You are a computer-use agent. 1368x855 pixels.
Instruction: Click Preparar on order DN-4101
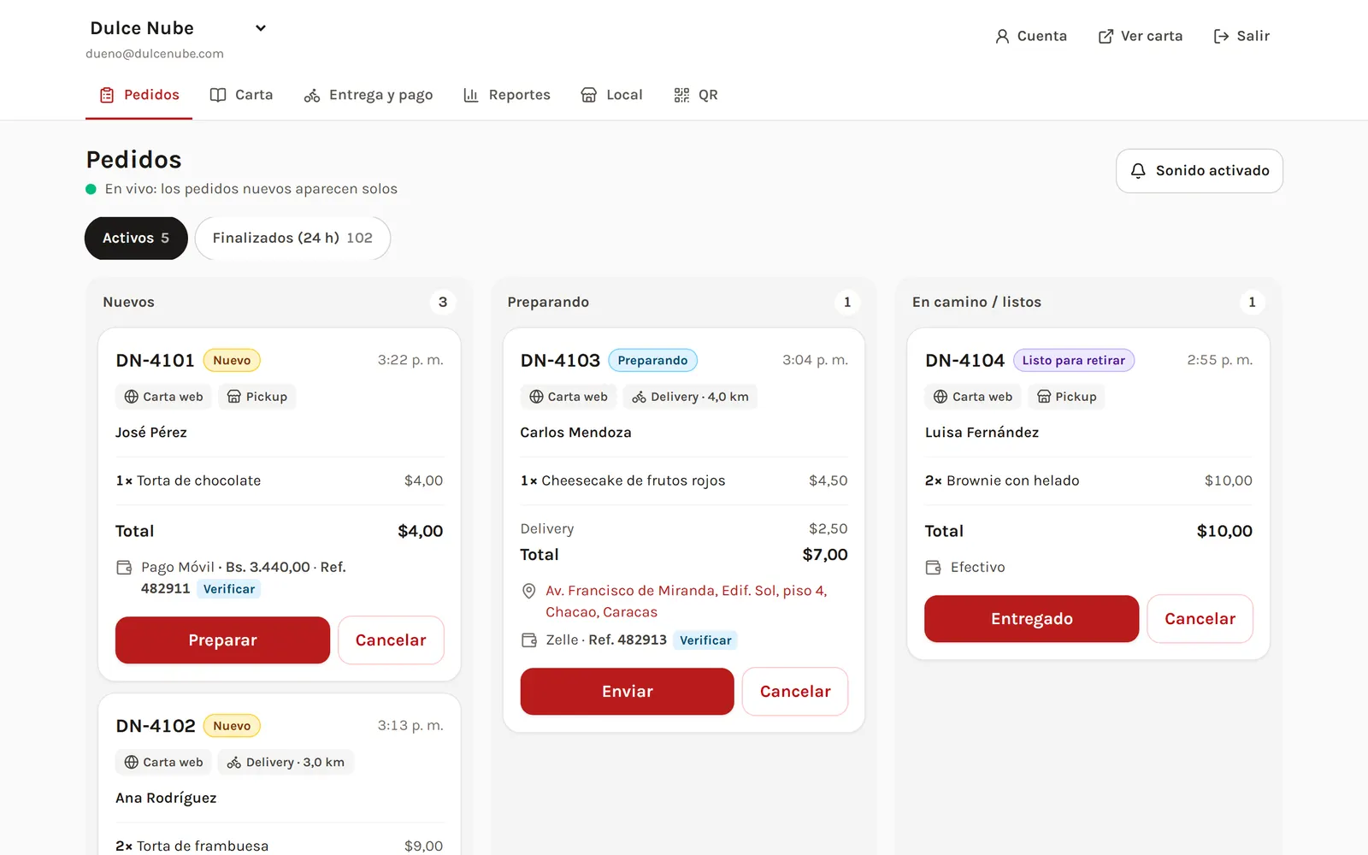click(222, 640)
